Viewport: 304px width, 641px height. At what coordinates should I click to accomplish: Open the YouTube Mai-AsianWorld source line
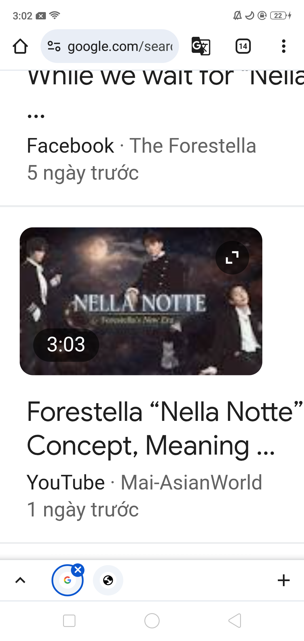[x=144, y=482]
